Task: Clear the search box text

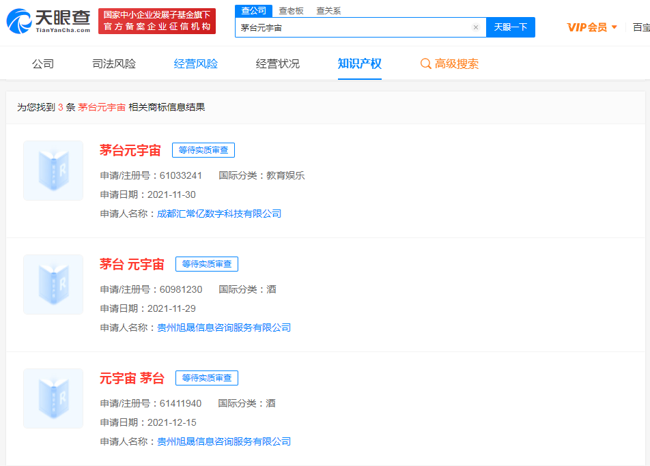Action: [x=476, y=27]
